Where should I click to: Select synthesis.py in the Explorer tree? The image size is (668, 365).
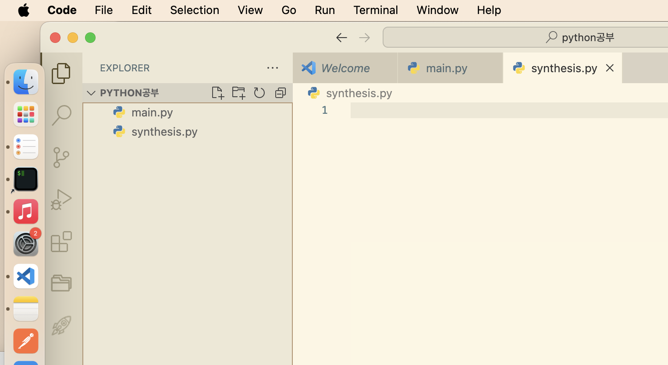click(x=188, y=131)
